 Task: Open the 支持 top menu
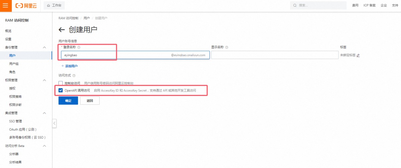(x=395, y=6)
